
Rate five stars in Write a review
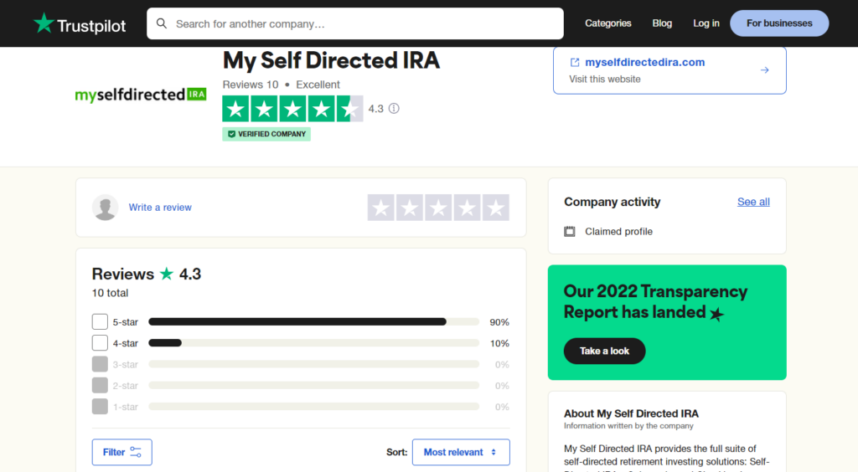(496, 208)
